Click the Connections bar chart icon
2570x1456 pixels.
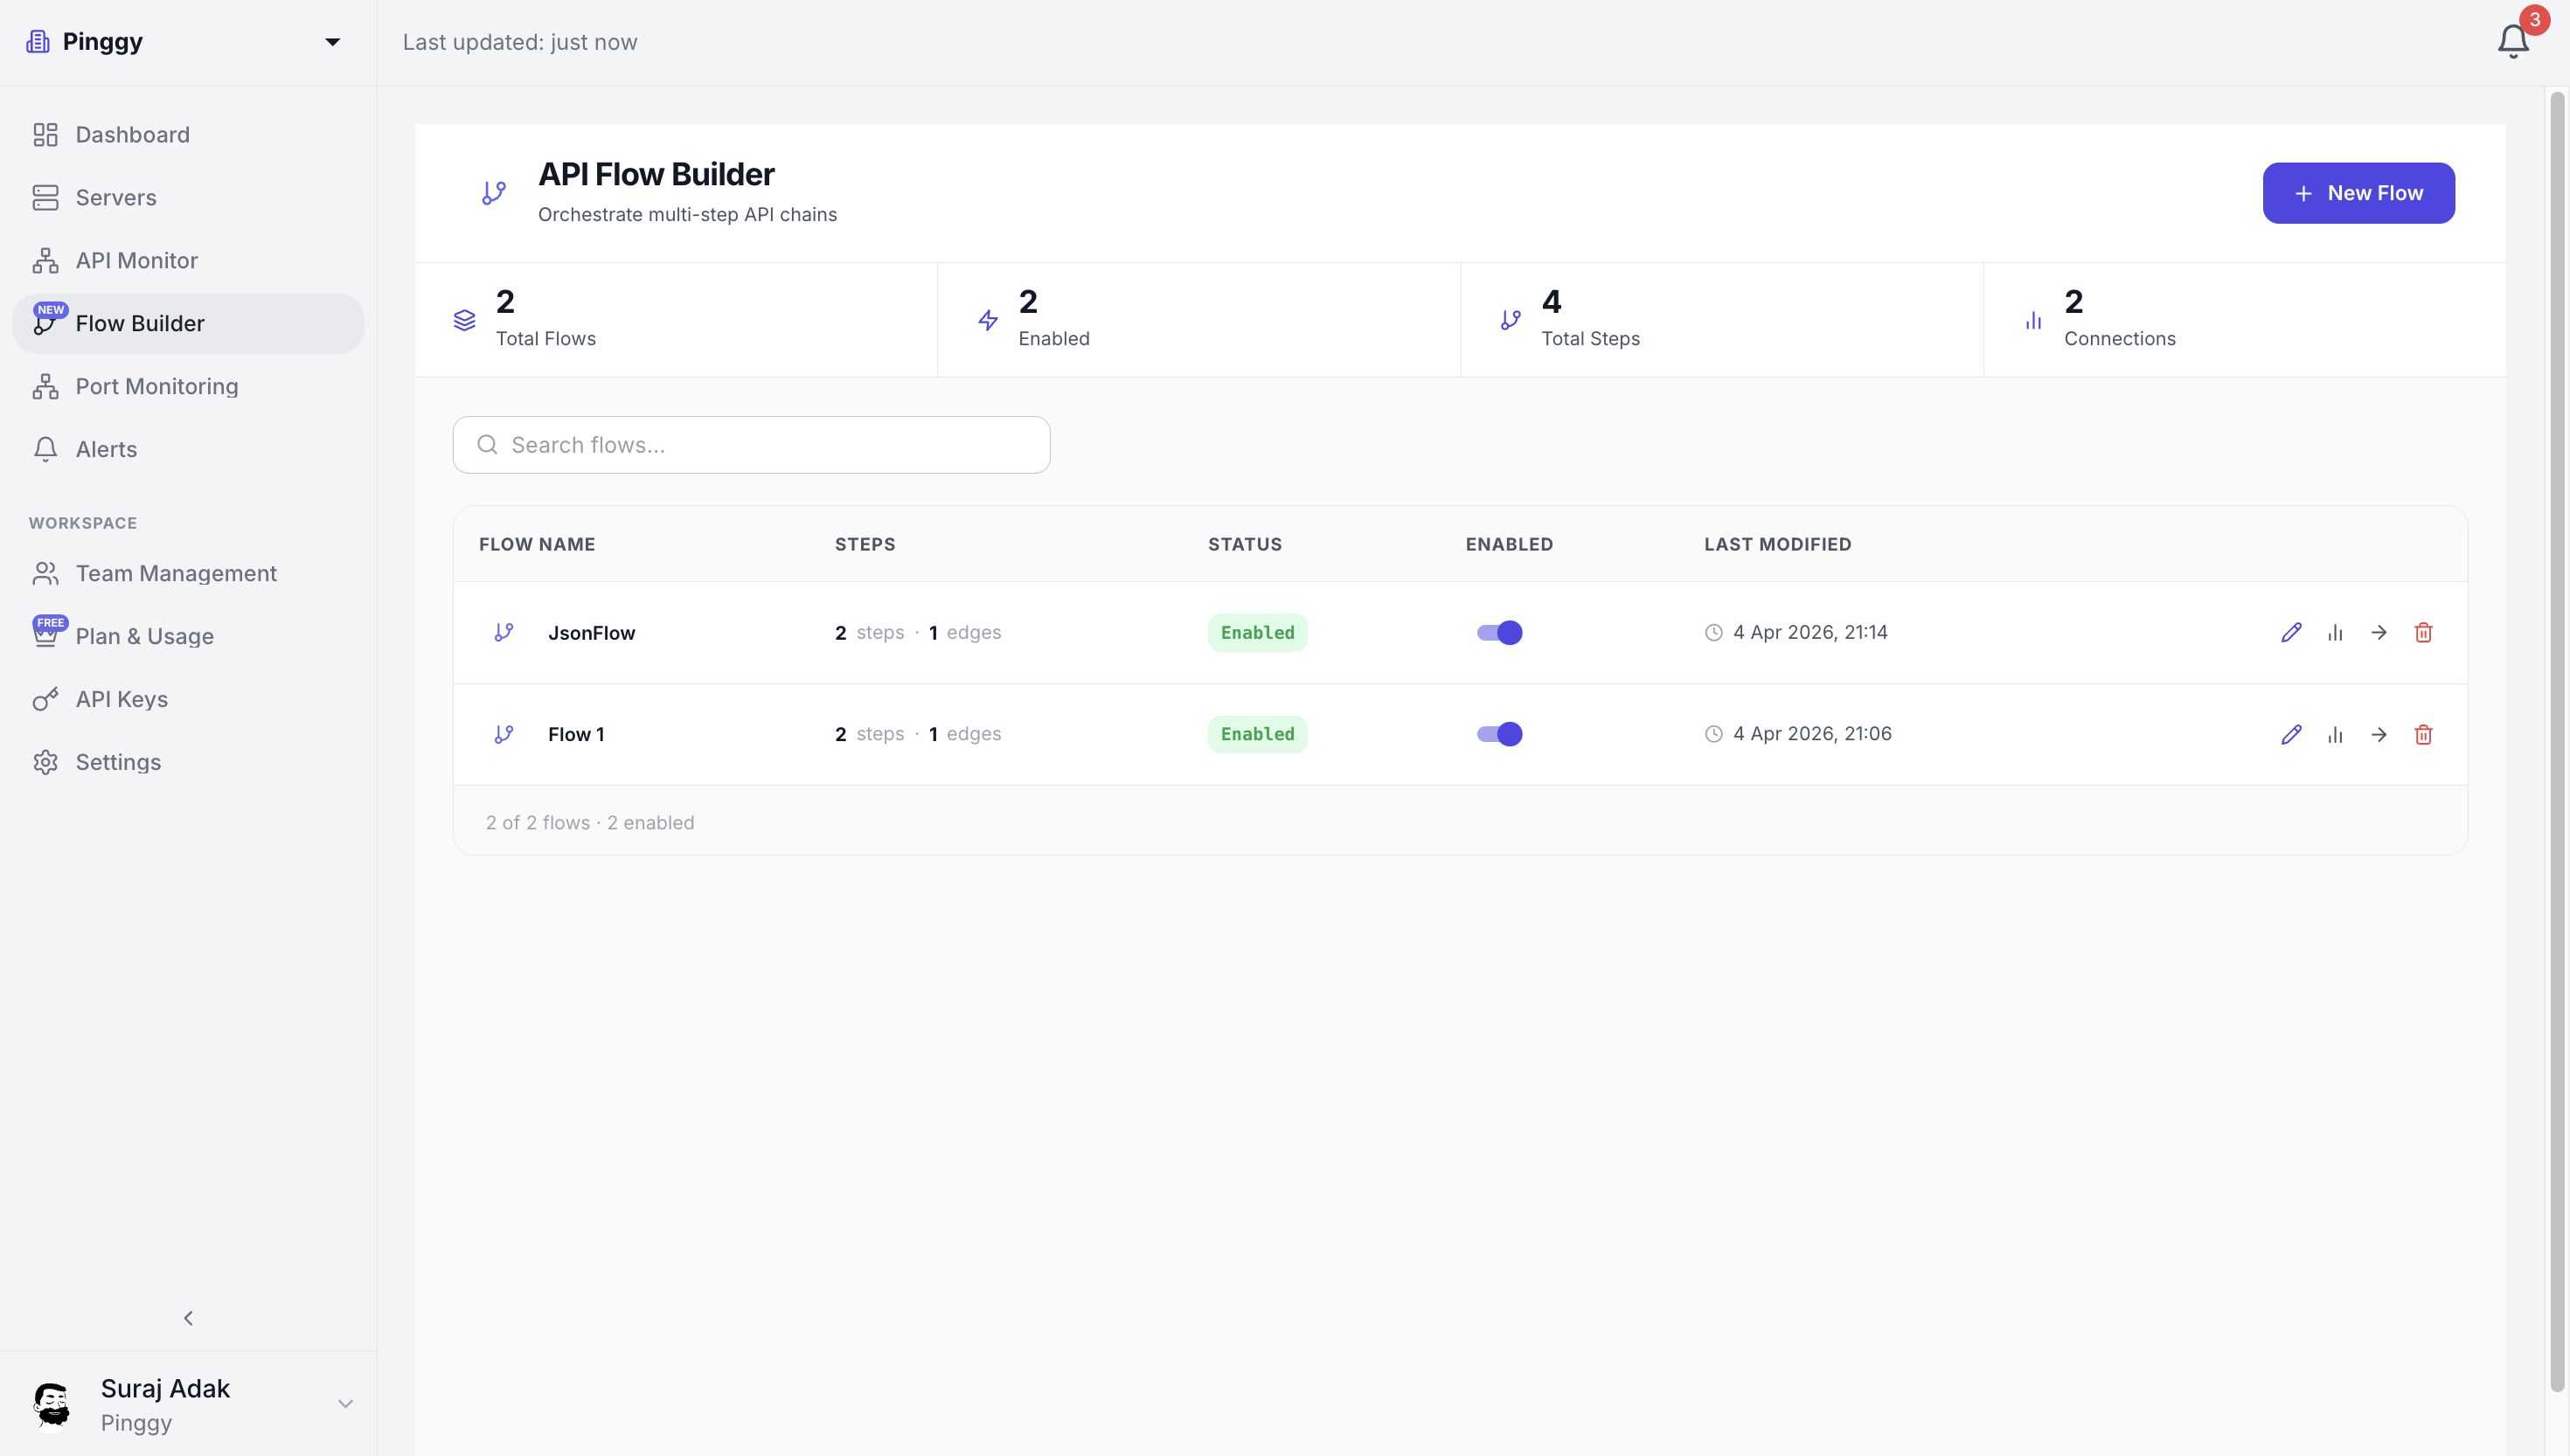pos(2033,320)
